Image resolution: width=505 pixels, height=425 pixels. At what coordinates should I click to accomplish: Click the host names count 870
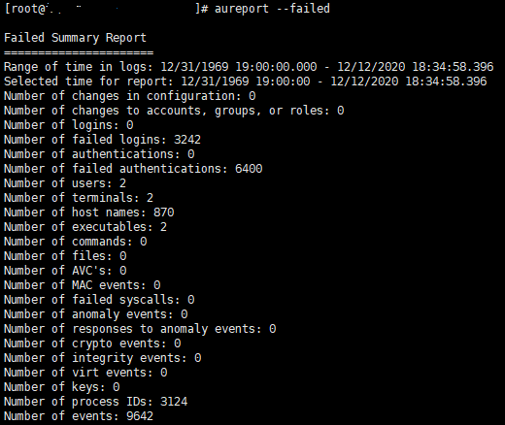coord(164,212)
